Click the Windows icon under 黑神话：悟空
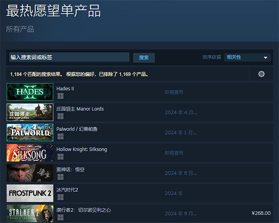The width and height of the screenshot is (279, 223). 60,177
